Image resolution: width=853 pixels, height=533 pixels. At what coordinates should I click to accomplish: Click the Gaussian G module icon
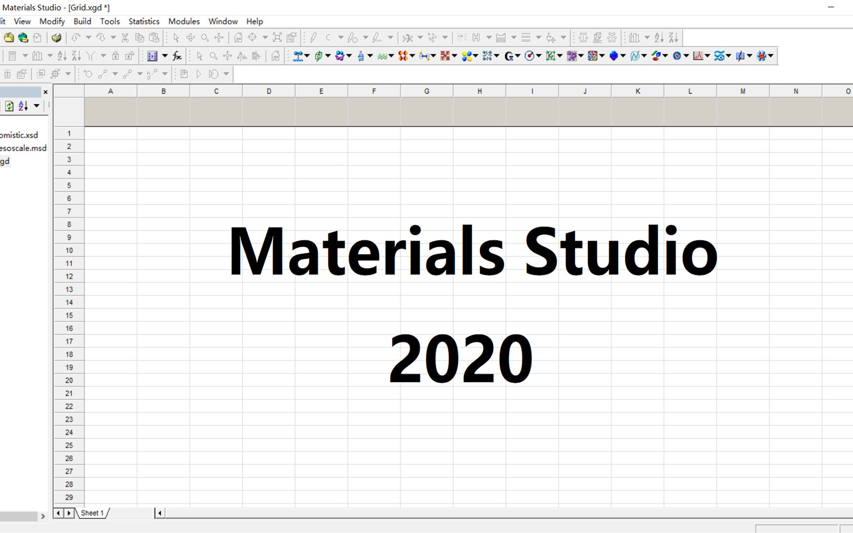click(509, 56)
